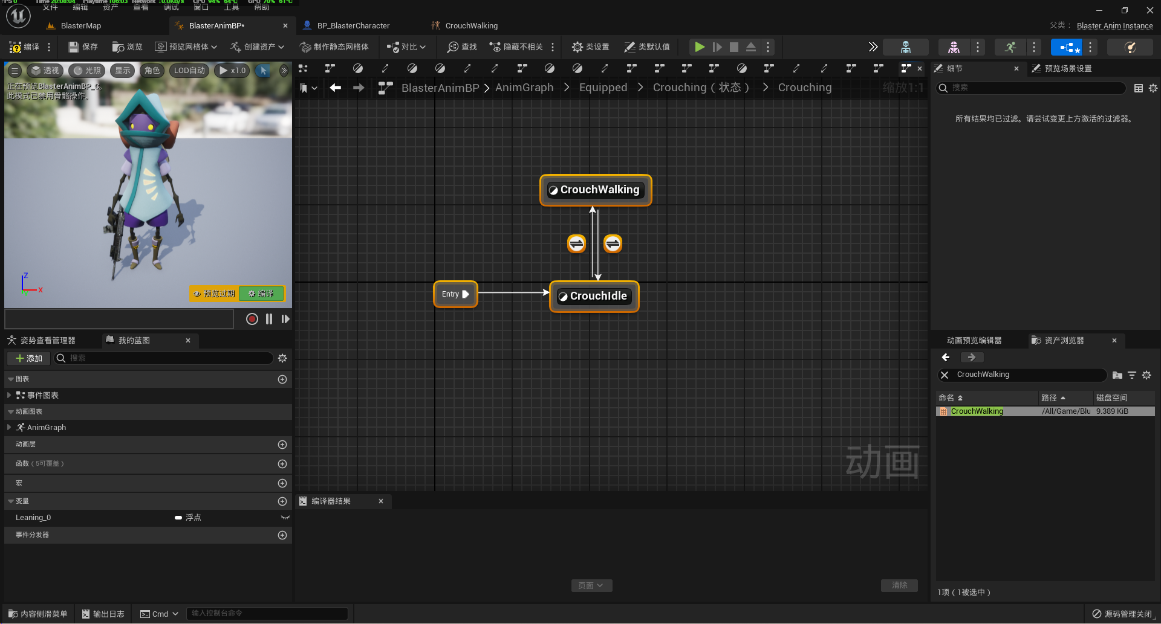The height and width of the screenshot is (624, 1161).
Task: Click the frame skip play icon in toolbar
Action: [x=717, y=47]
